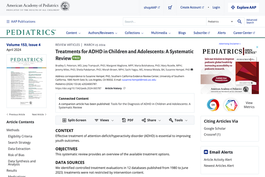The width and height of the screenshot is (265, 177).
Task: Expand the Multimedia menu
Action: pos(161,33)
